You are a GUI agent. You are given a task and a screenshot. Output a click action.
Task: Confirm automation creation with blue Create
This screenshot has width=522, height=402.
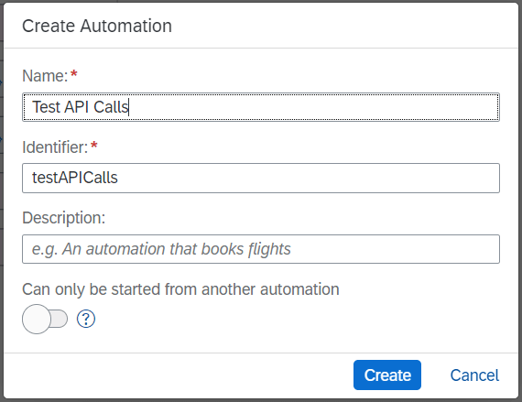click(x=387, y=375)
